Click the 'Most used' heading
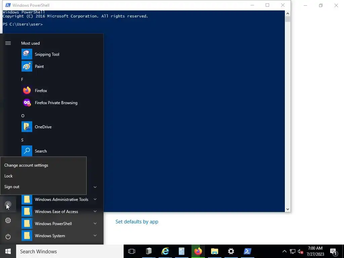 point(30,43)
